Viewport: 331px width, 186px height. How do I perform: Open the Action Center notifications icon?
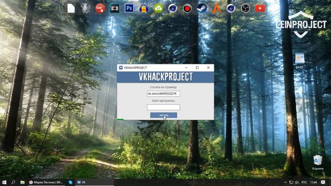pos(323,182)
